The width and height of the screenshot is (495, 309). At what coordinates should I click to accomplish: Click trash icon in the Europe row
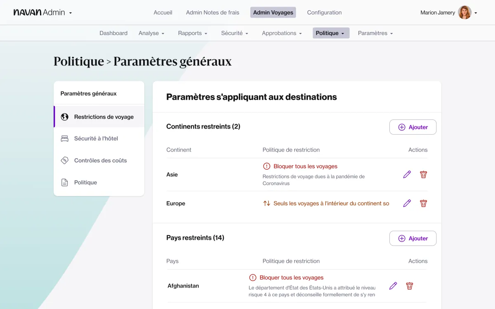tap(423, 203)
